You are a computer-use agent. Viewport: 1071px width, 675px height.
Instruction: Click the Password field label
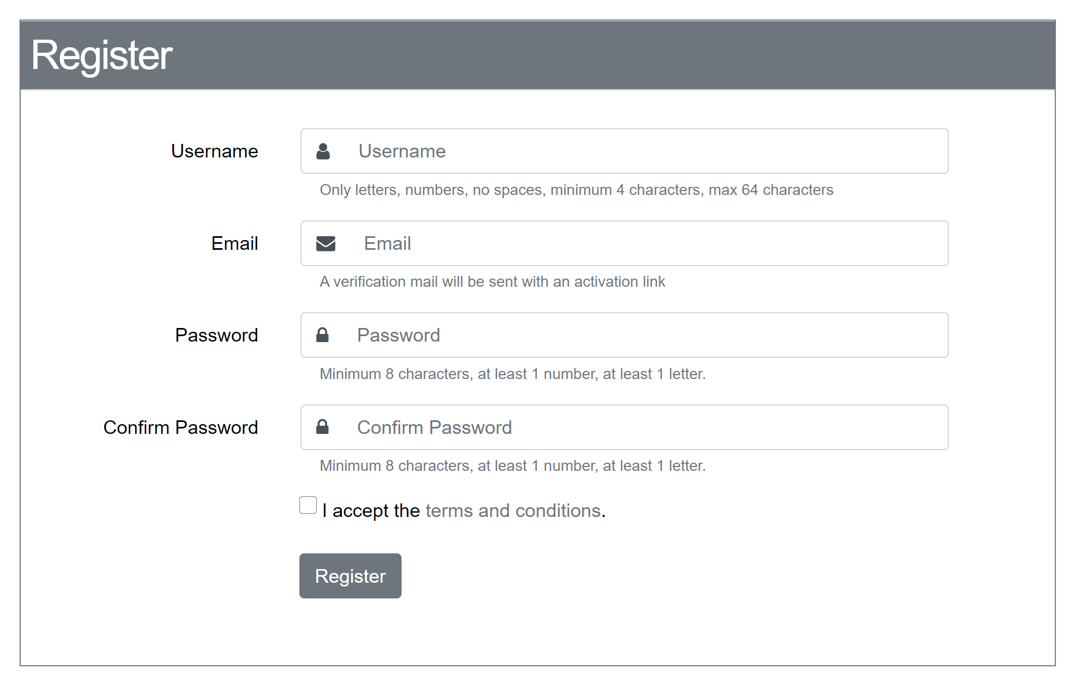pyautogui.click(x=216, y=335)
